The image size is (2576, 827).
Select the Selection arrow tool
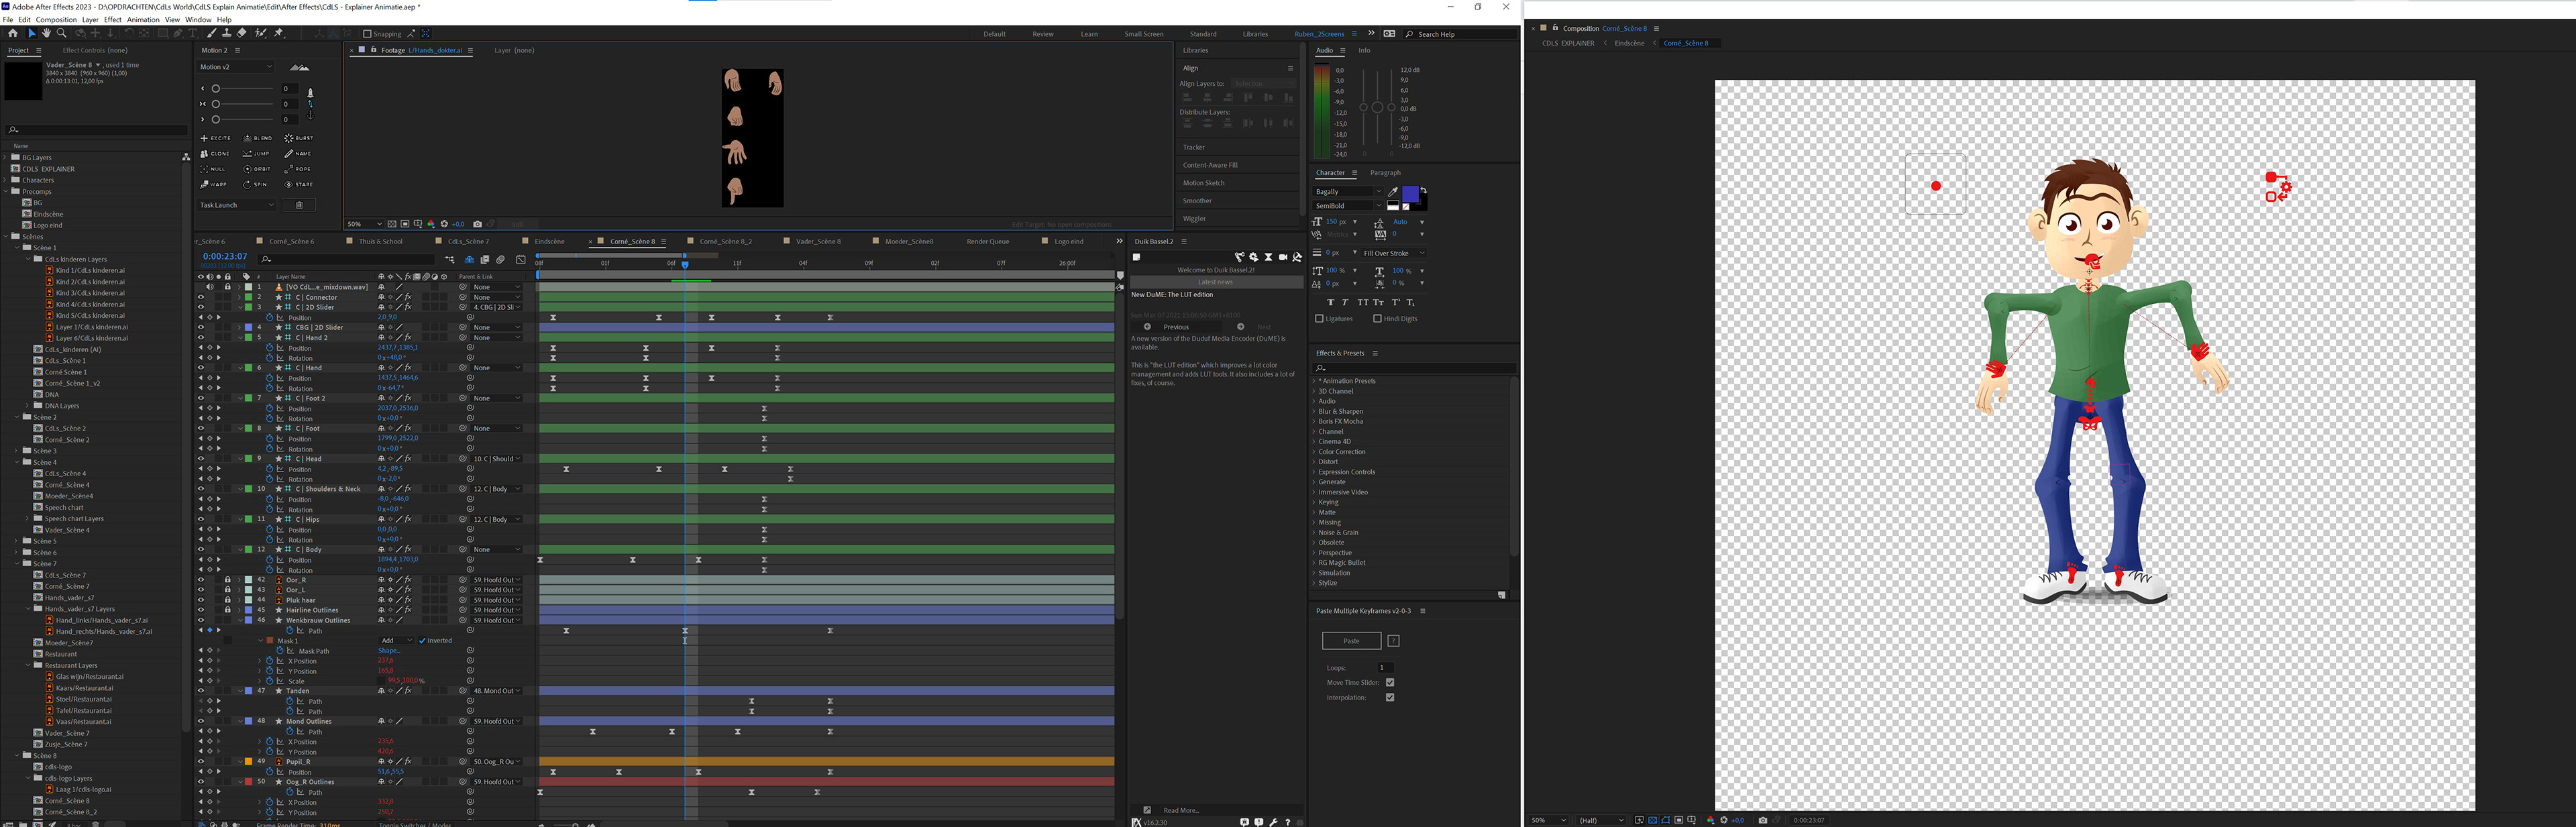pyautogui.click(x=32, y=33)
